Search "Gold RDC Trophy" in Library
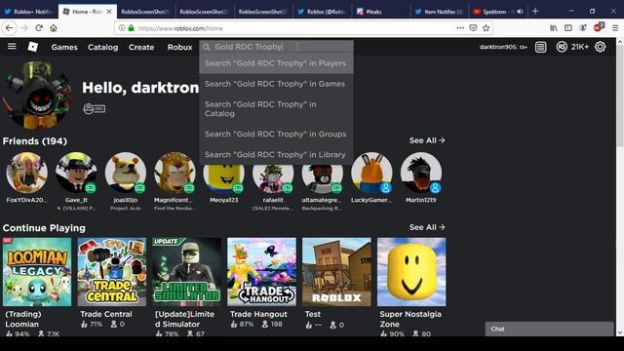The image size is (624, 351). pos(276,155)
